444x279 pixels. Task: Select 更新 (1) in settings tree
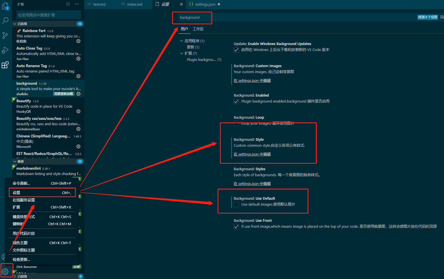click(x=193, y=47)
